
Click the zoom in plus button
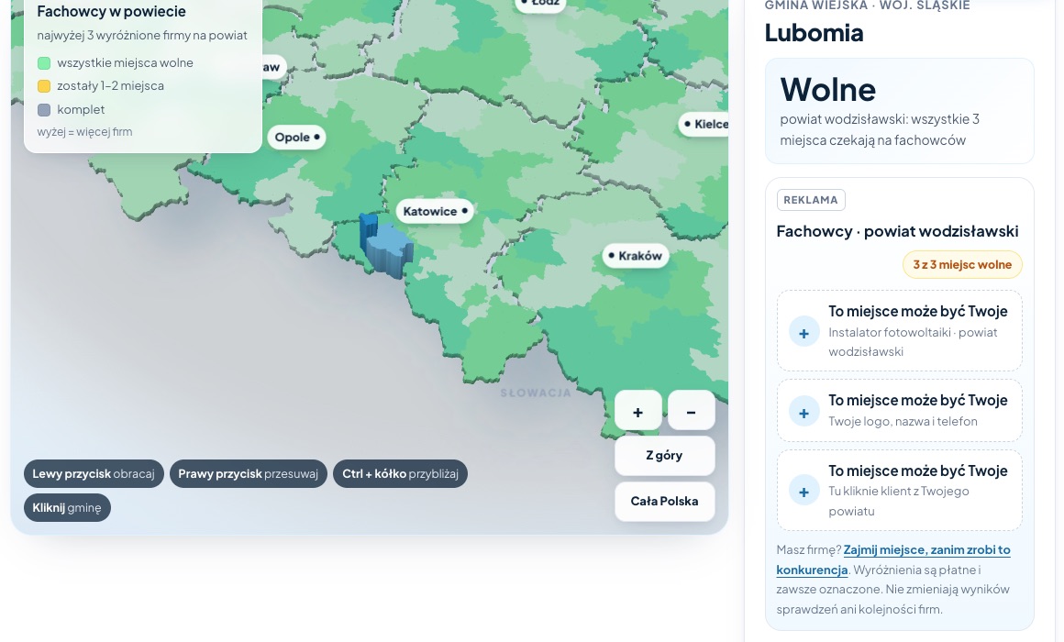coord(637,411)
